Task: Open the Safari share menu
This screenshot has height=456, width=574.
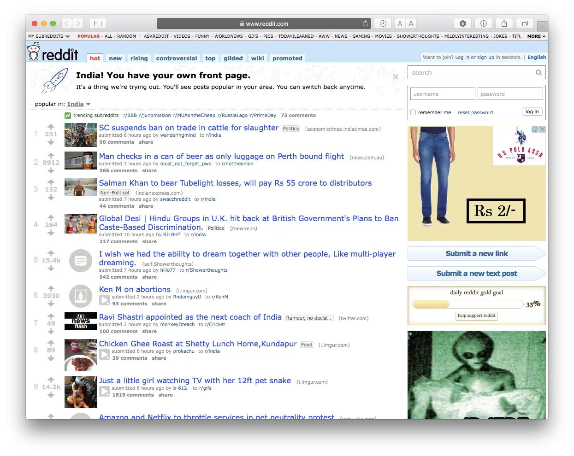Action: point(504,23)
